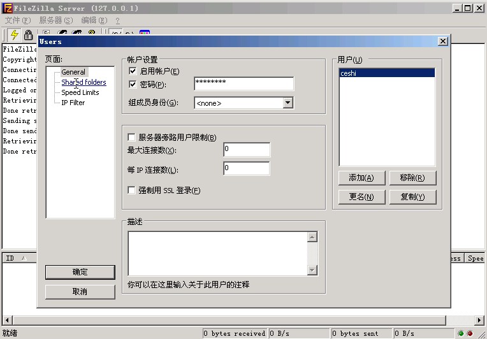Viewport: 487px width, 339px height.
Task: Click description box scroll down arrow
Action: [312, 270]
